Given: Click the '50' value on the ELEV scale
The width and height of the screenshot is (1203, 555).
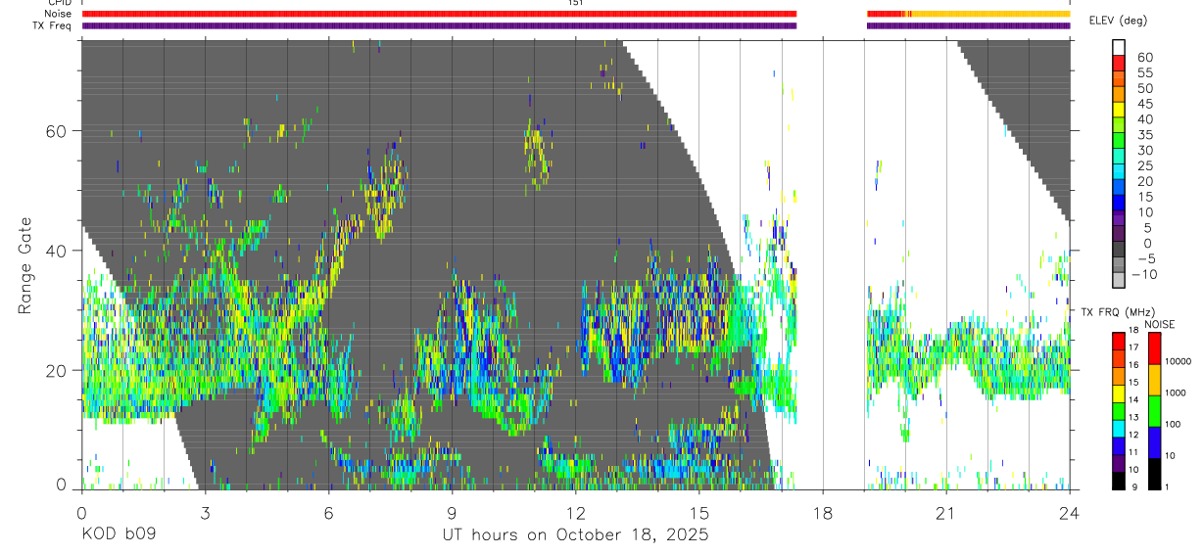Looking at the screenshot, I should tap(1144, 88).
